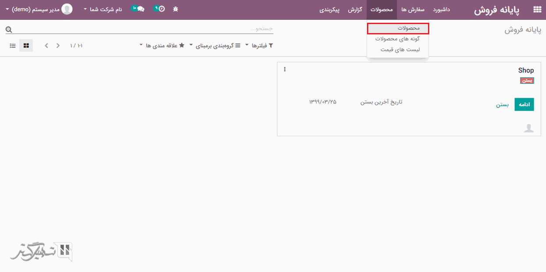Switch to kanban view

26,45
